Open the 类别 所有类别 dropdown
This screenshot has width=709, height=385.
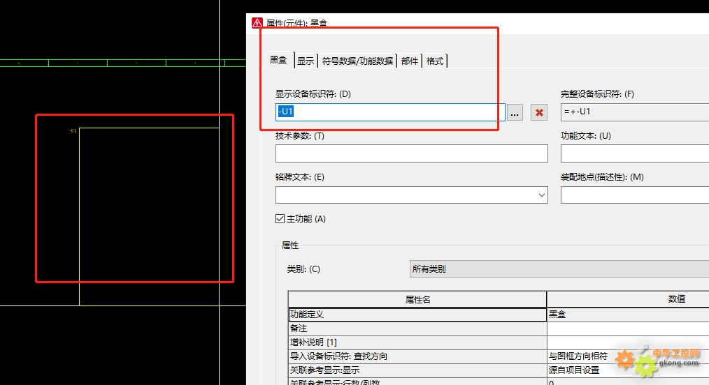[559, 269]
